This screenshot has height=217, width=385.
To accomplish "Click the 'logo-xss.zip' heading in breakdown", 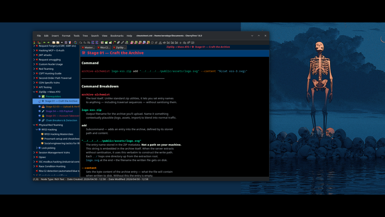I will click(x=91, y=110).
